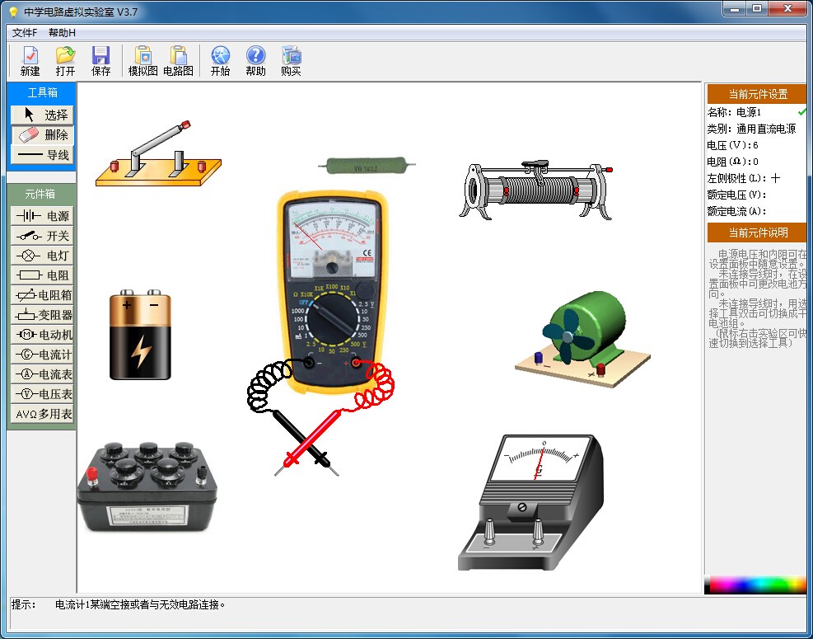Click the 新建 (New) toolbar icon
This screenshot has width=813, height=639.
30,61
